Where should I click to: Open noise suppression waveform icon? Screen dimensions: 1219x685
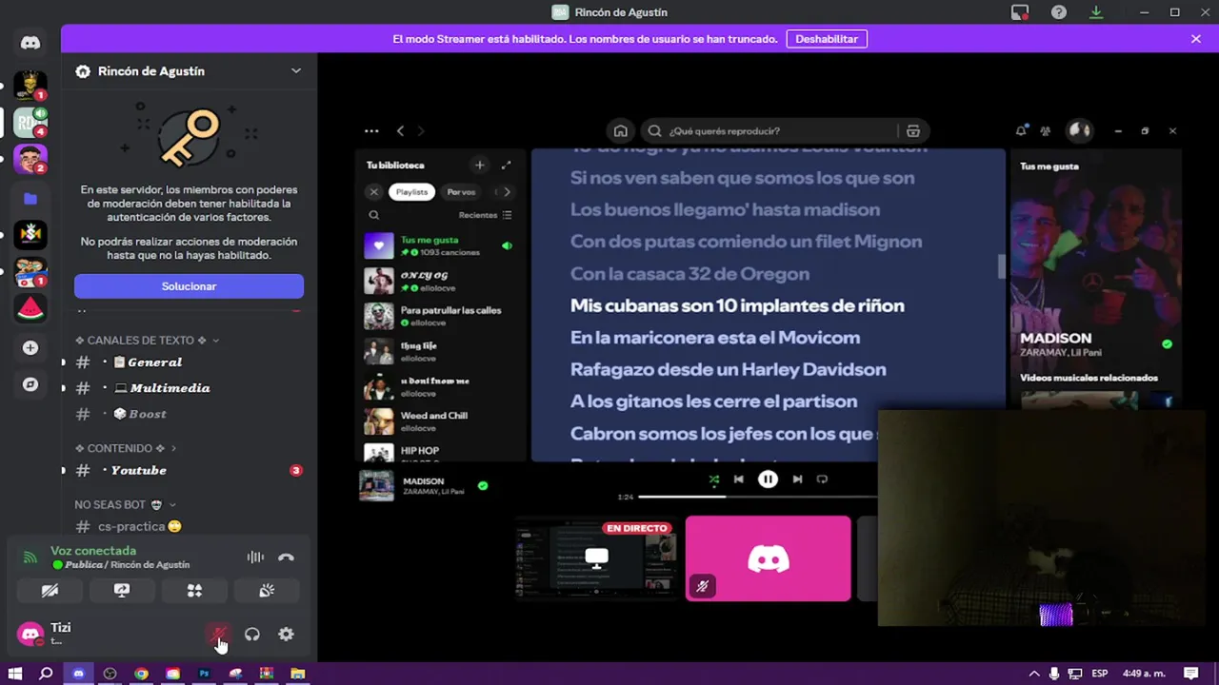coord(255,558)
